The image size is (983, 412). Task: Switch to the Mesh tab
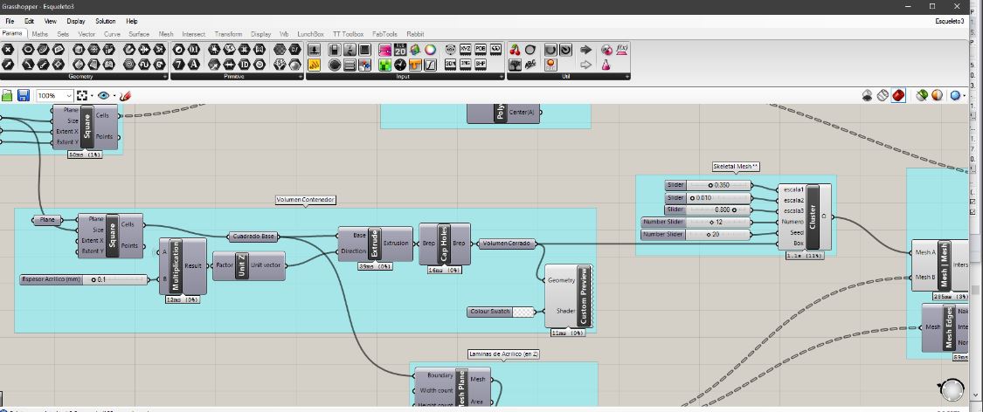(166, 34)
